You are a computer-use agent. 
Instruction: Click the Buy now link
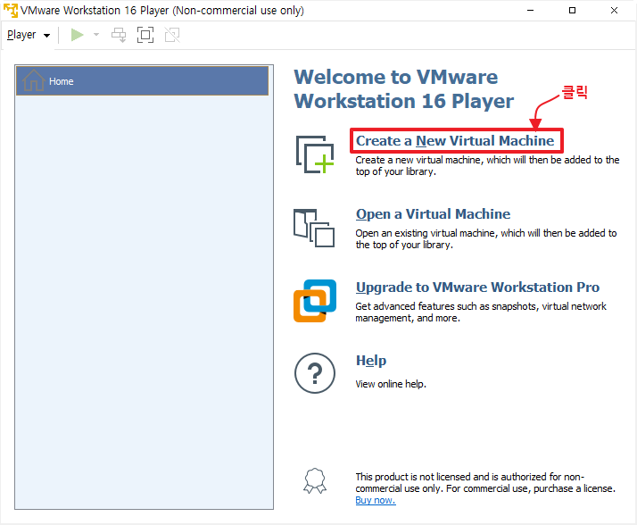(376, 500)
